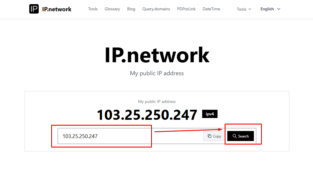This screenshot has width=313, height=172.
Task: Open the Glossary page
Action: point(112,9)
